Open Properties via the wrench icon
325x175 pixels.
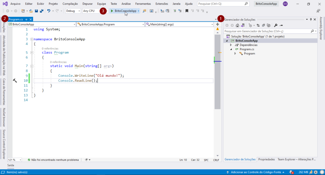click(x=275, y=25)
